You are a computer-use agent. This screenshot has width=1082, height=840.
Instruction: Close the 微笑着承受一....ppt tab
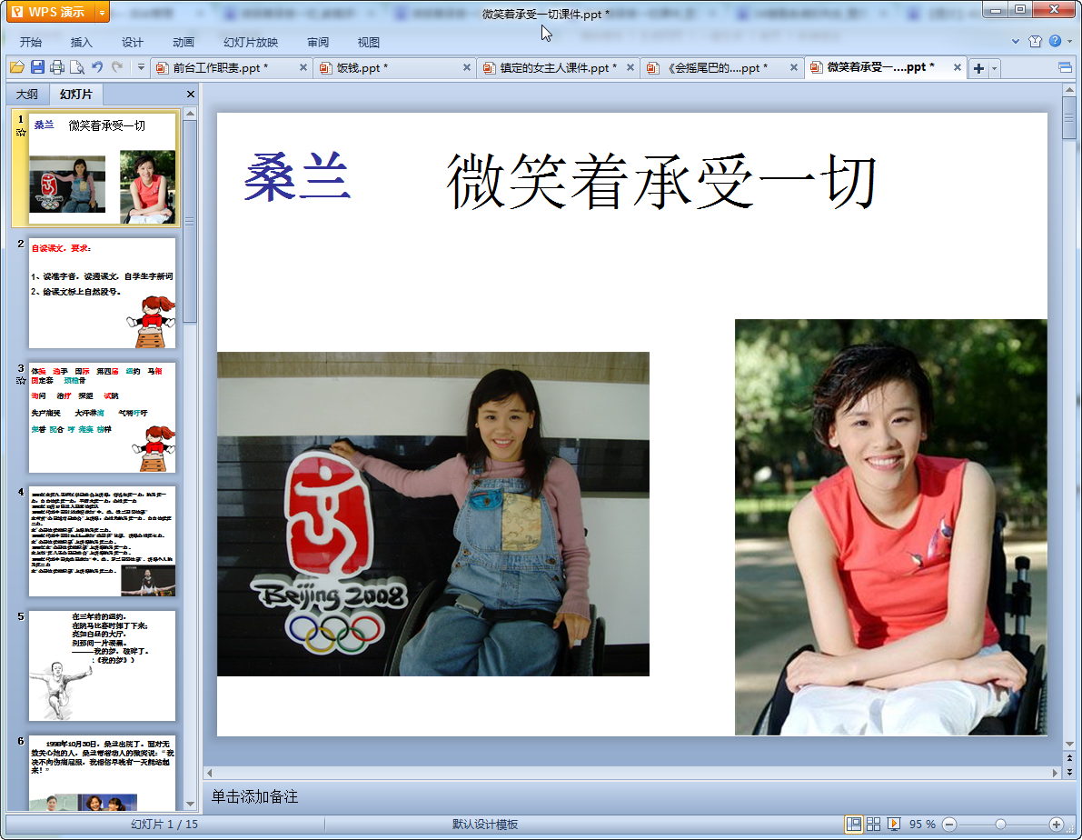958,67
